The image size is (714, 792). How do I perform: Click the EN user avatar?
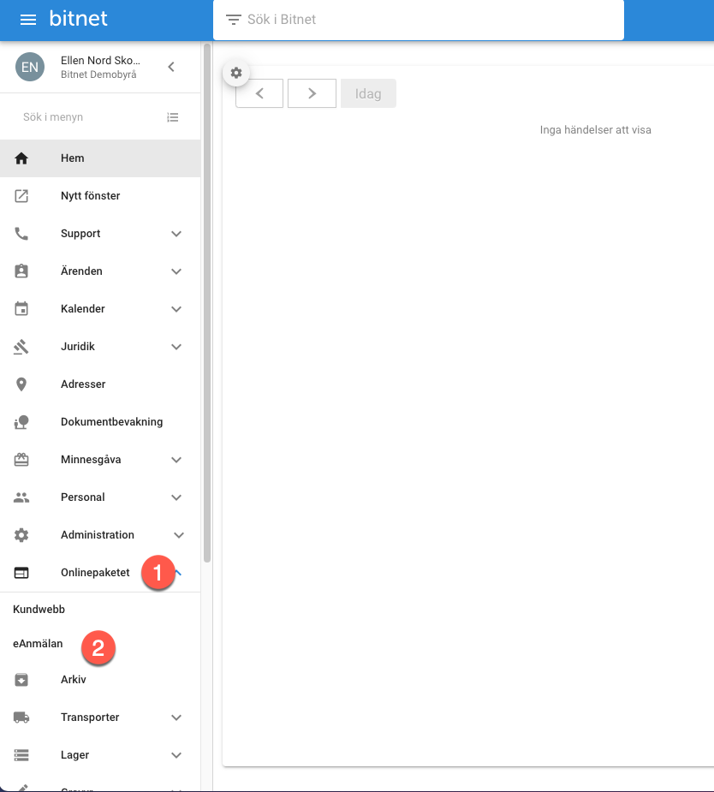[x=30, y=67]
